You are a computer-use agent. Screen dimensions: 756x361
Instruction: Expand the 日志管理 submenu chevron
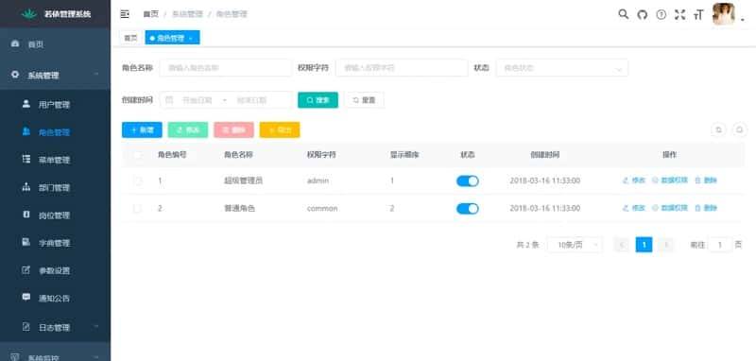coord(96,327)
